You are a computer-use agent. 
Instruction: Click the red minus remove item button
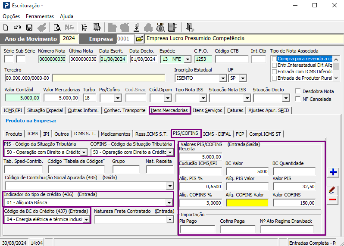332,199
